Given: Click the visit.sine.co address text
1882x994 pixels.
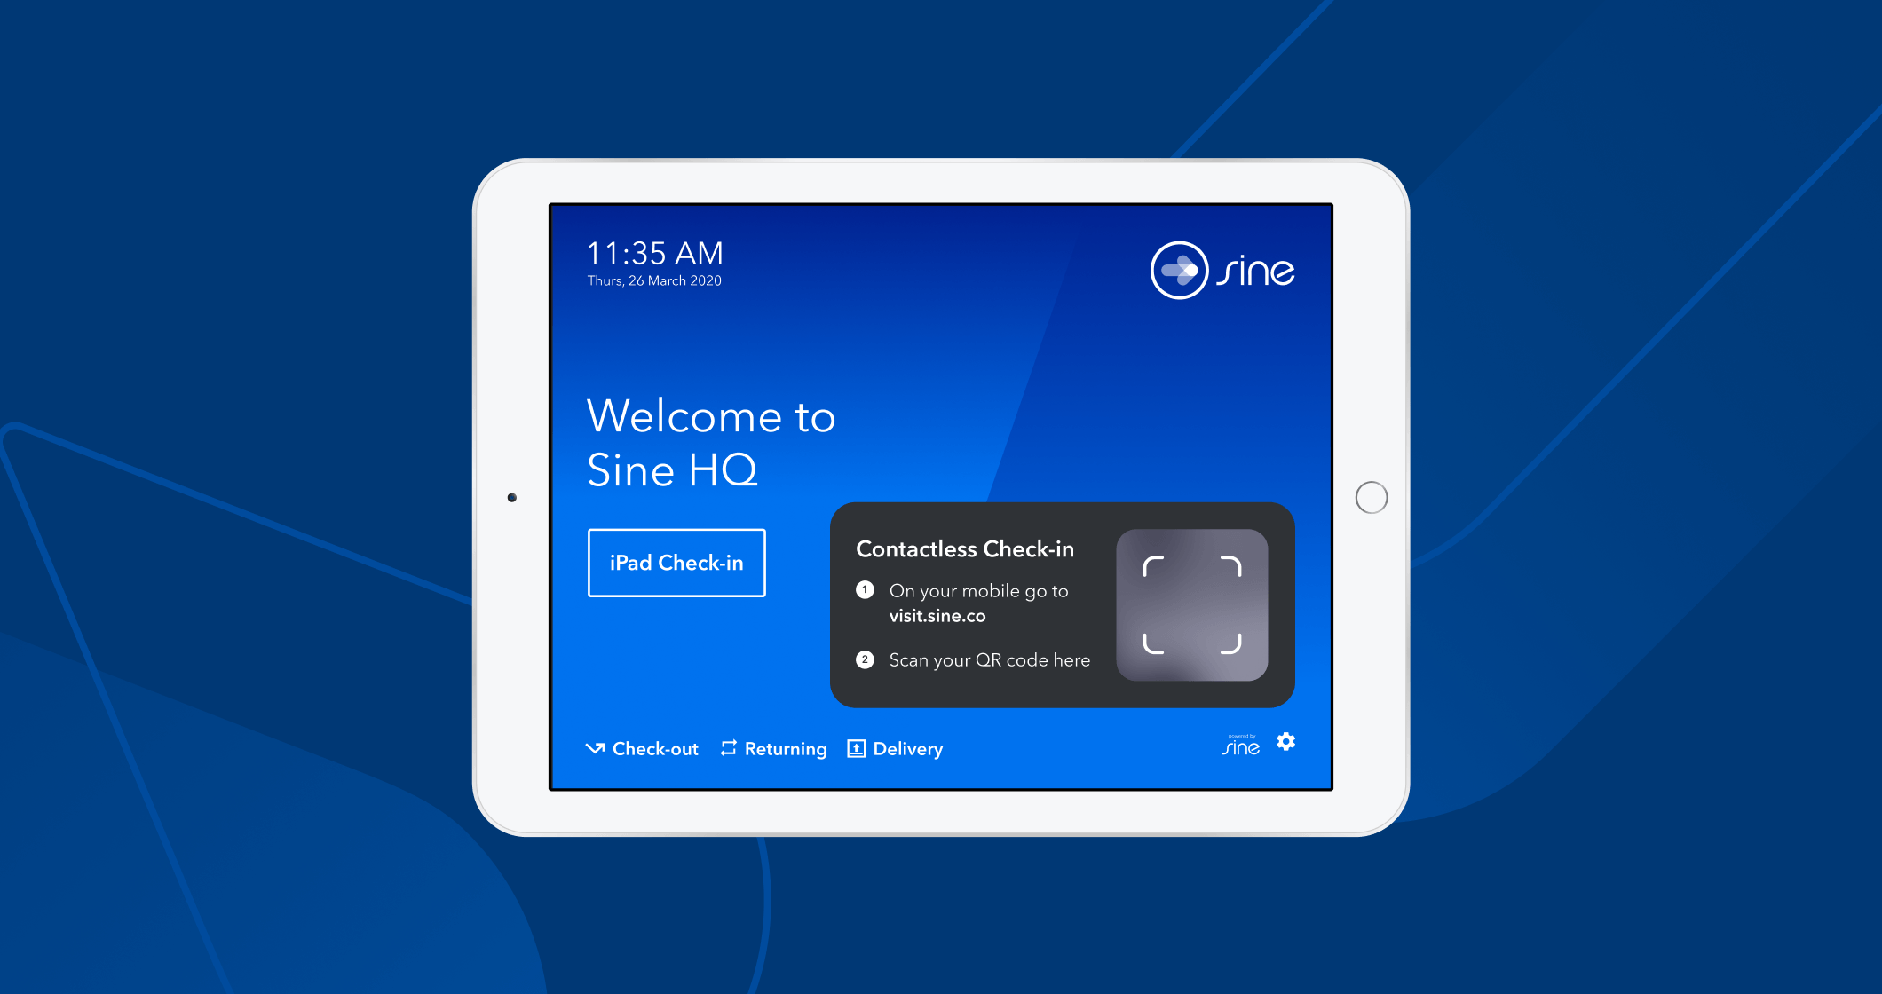Looking at the screenshot, I should (x=937, y=616).
